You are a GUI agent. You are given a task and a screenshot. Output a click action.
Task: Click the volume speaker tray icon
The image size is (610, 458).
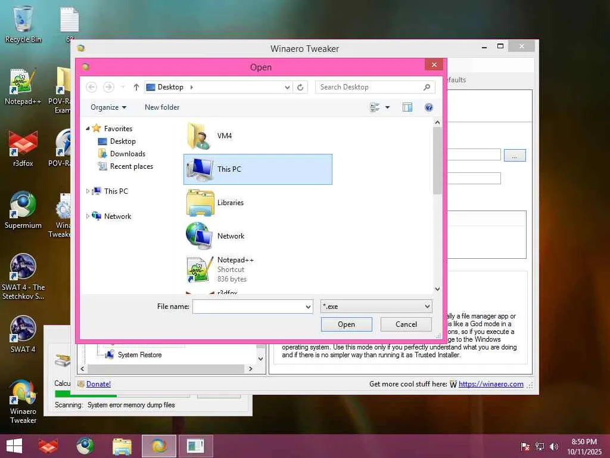tap(554, 447)
